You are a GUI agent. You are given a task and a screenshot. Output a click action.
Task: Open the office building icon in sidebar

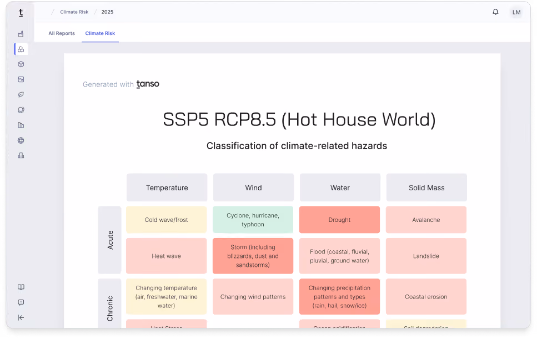tap(21, 156)
